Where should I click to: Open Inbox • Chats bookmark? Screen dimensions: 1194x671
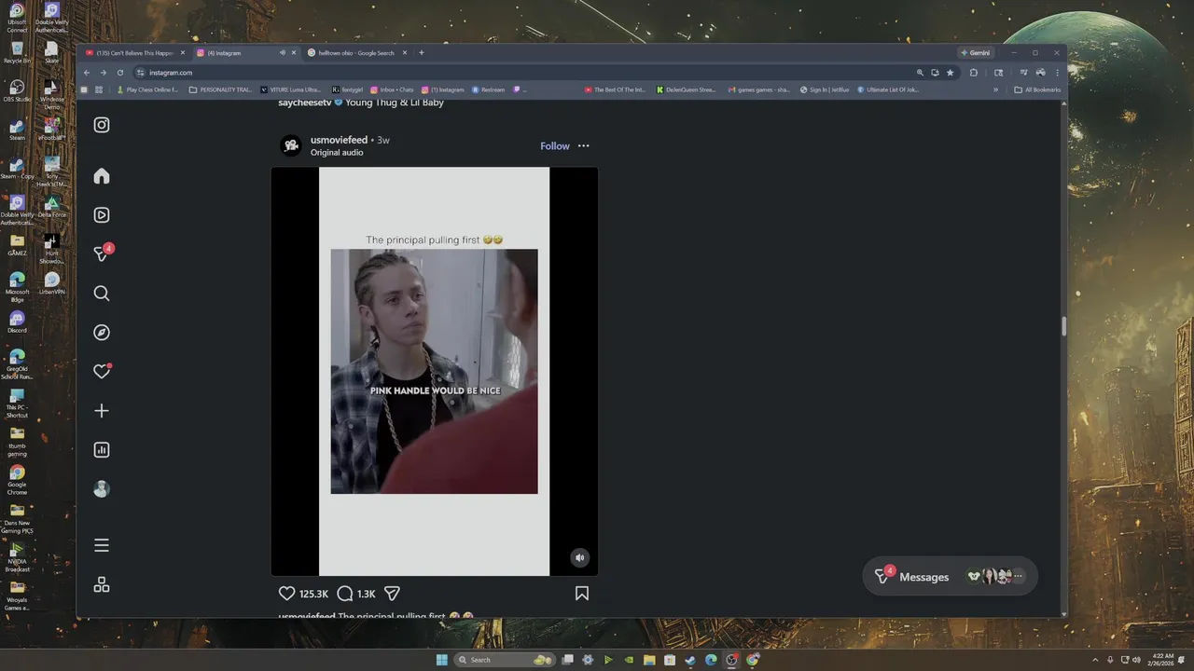tap(391, 90)
